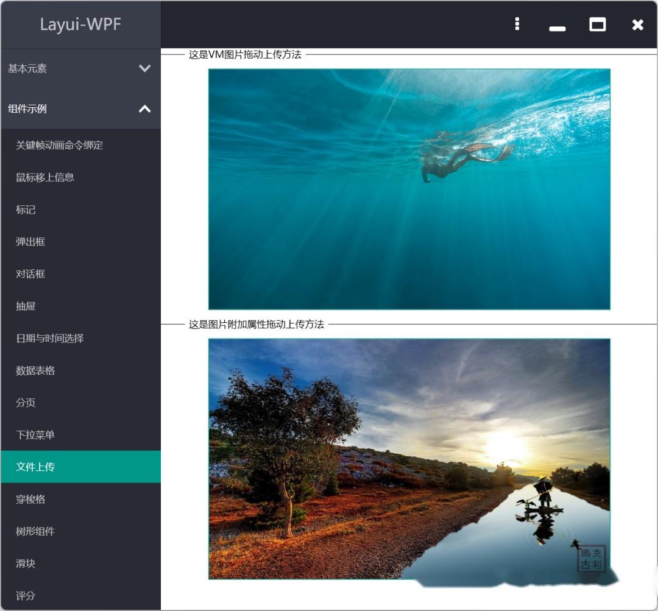Viewport: 658px width, 611px height.
Task: Expand the 基本元素 section chevron
Action: 144,69
